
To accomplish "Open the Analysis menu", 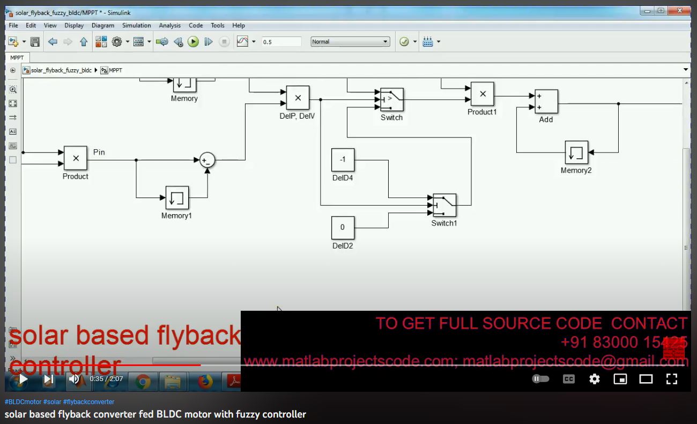I will pos(170,25).
